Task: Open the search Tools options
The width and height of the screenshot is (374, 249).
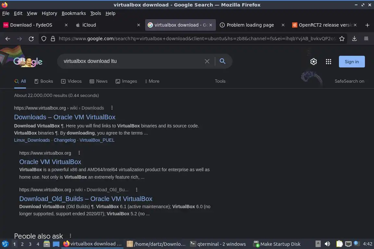Action: [x=220, y=81]
